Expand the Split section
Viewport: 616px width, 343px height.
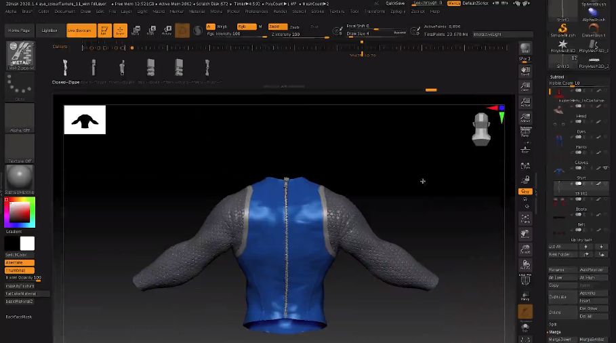[x=553, y=325]
